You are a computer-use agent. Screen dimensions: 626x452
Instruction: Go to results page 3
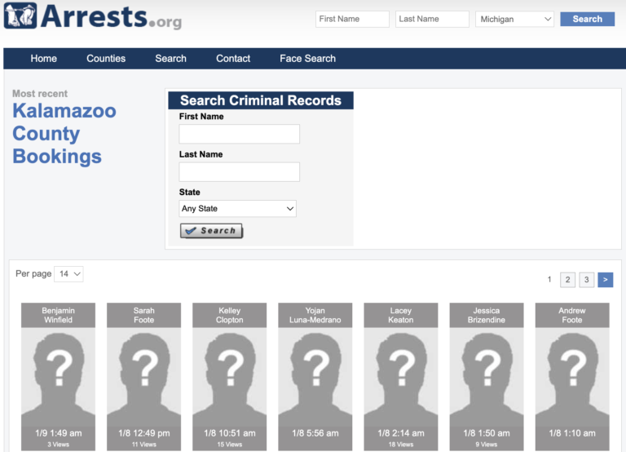tap(587, 279)
